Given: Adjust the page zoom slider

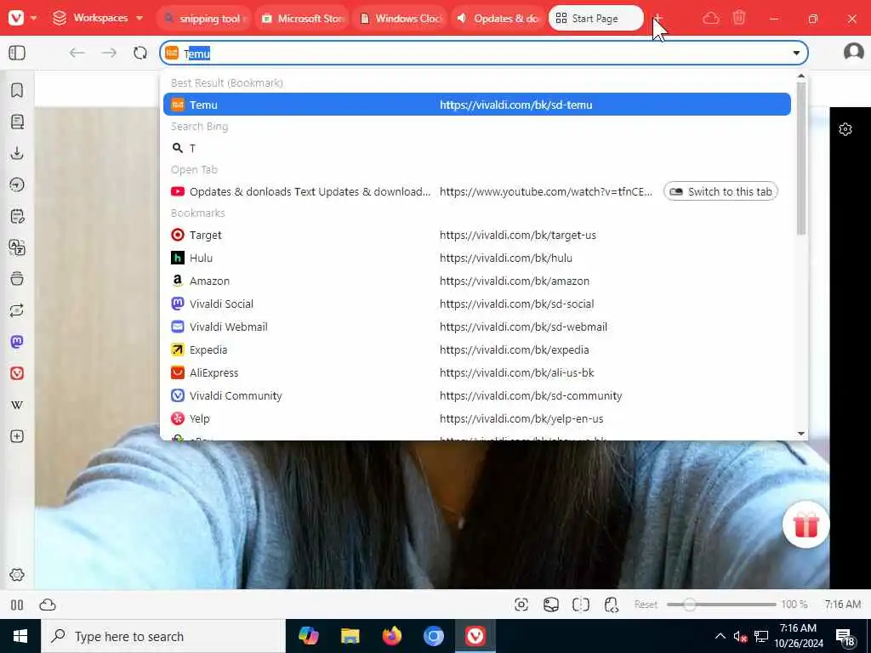Looking at the screenshot, I should pyautogui.click(x=721, y=605).
